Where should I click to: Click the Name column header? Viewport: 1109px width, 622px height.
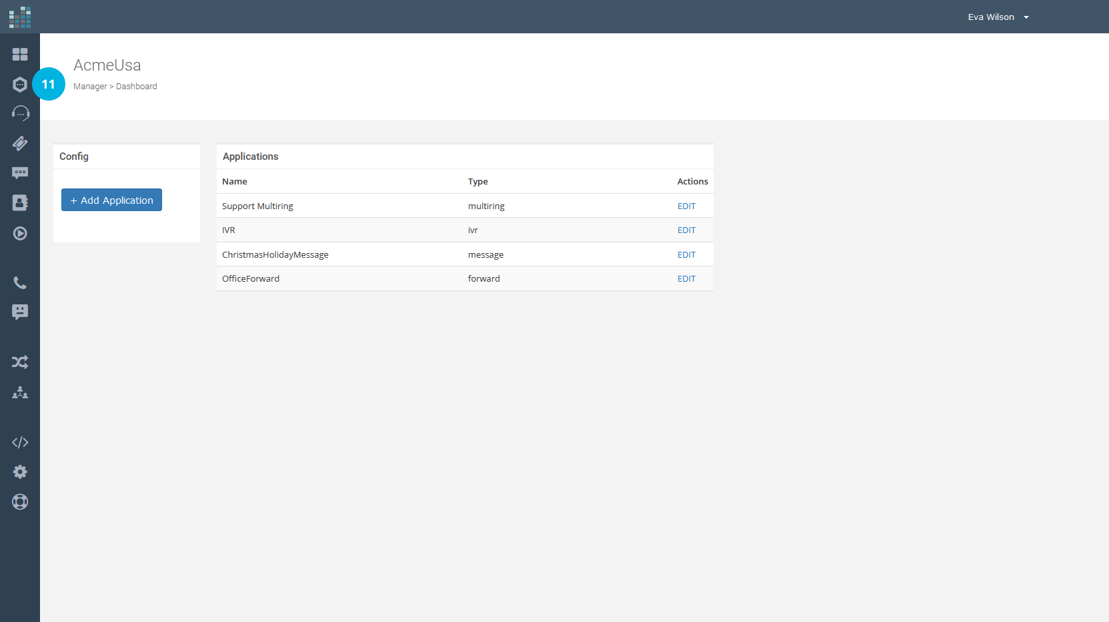coord(235,182)
